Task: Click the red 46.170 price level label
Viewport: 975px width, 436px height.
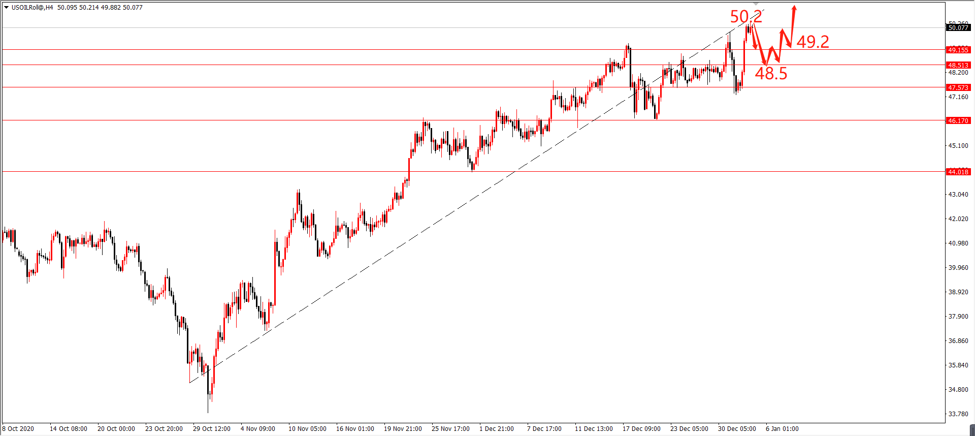Action: pyautogui.click(x=958, y=120)
